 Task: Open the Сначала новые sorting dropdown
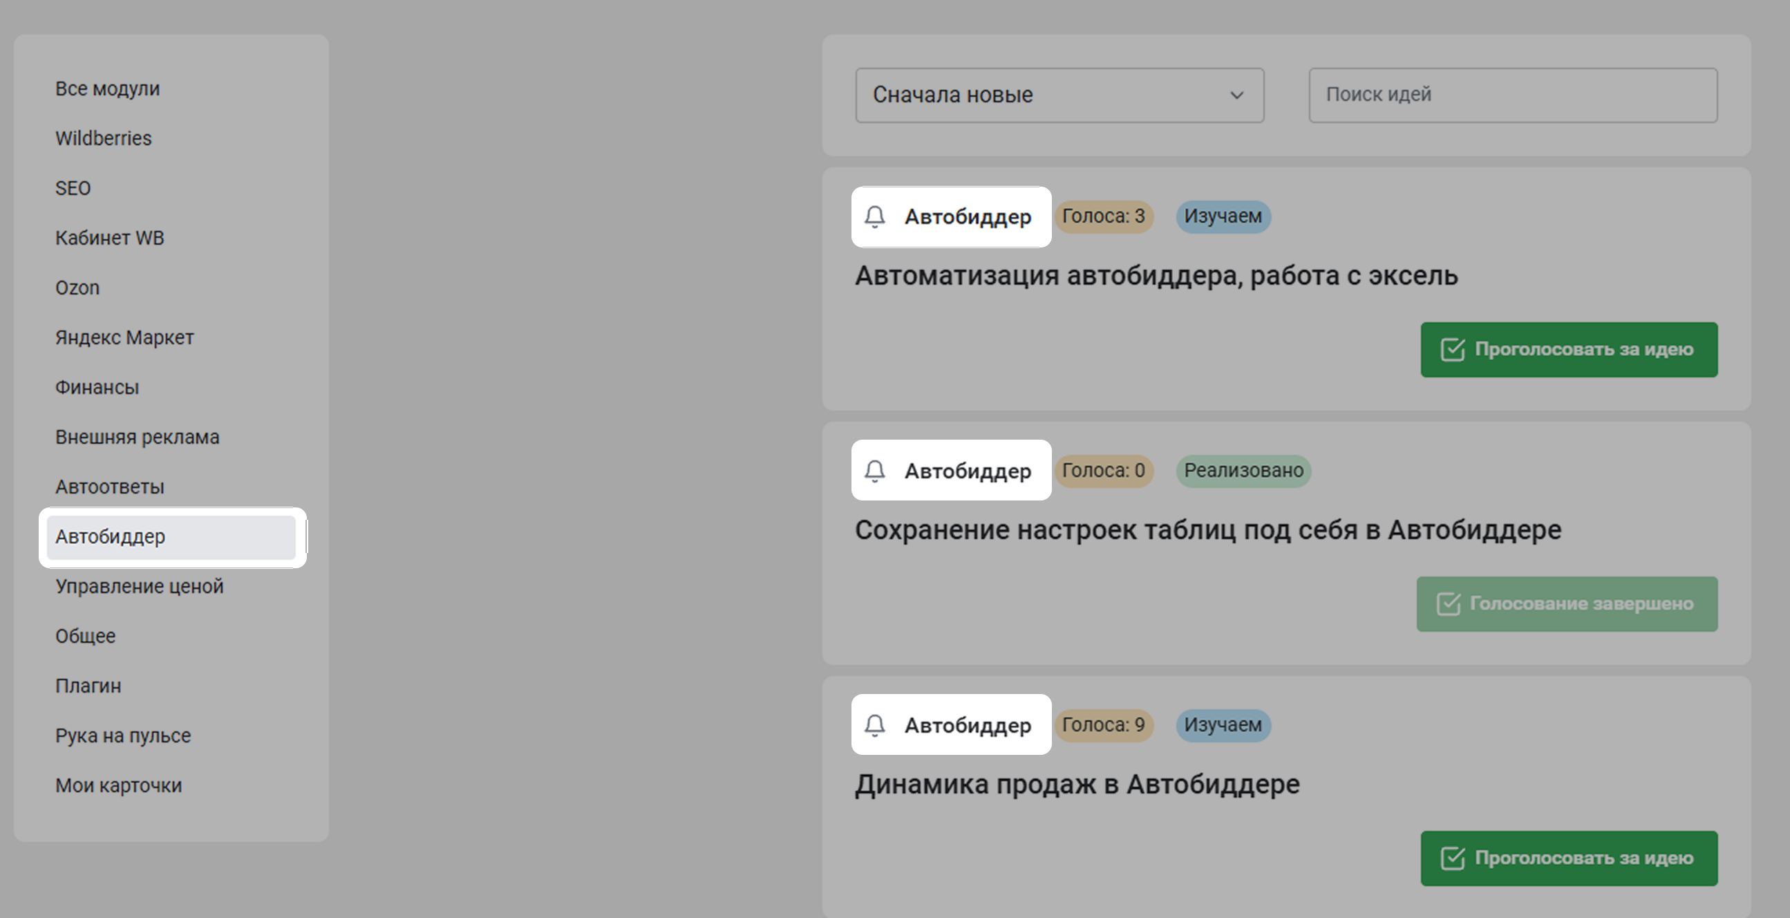1059,95
